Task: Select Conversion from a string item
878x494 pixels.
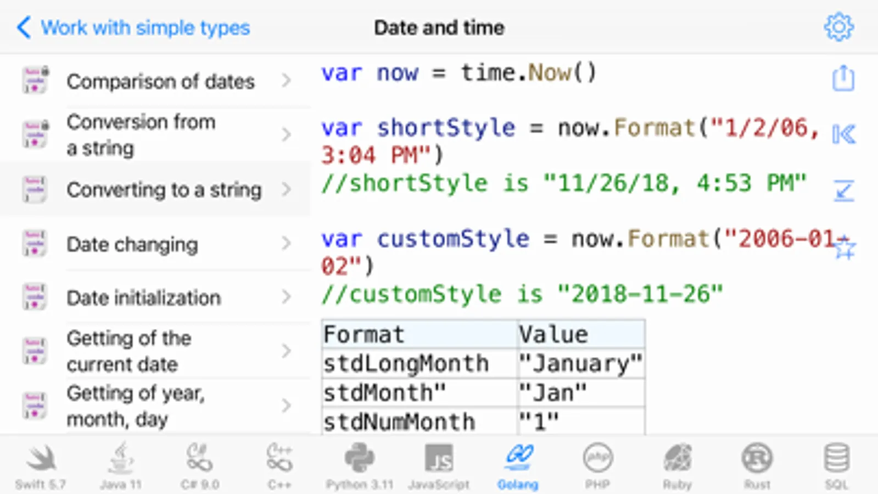Action: coord(141,134)
